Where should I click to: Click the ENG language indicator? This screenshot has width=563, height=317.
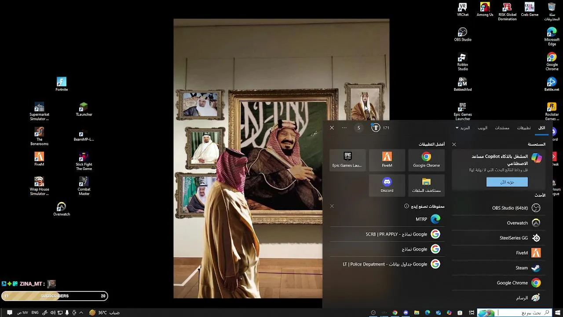[x=35, y=313]
